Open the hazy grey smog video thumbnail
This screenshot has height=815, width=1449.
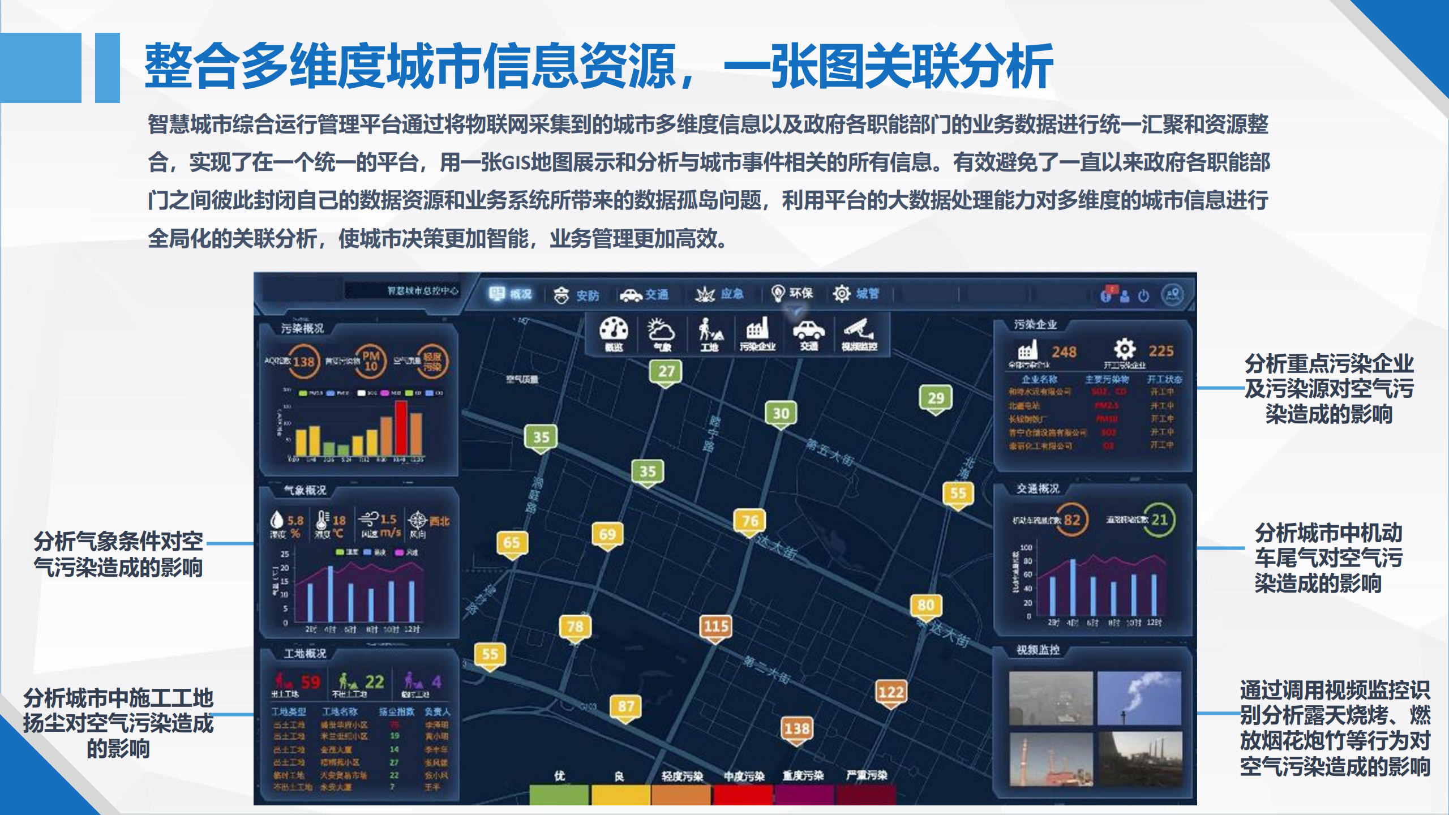coord(1051,698)
